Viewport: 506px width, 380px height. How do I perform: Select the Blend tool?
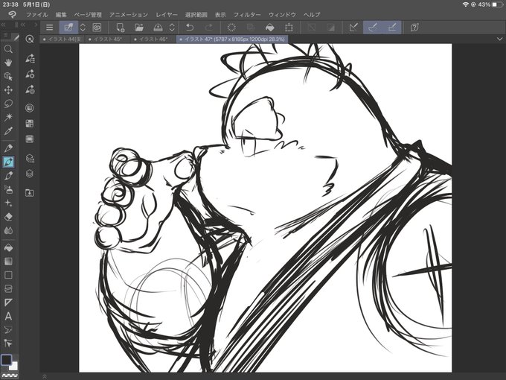(x=8, y=230)
